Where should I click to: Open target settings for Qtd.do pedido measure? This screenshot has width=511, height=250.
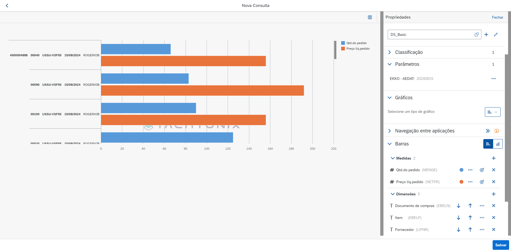482,170
